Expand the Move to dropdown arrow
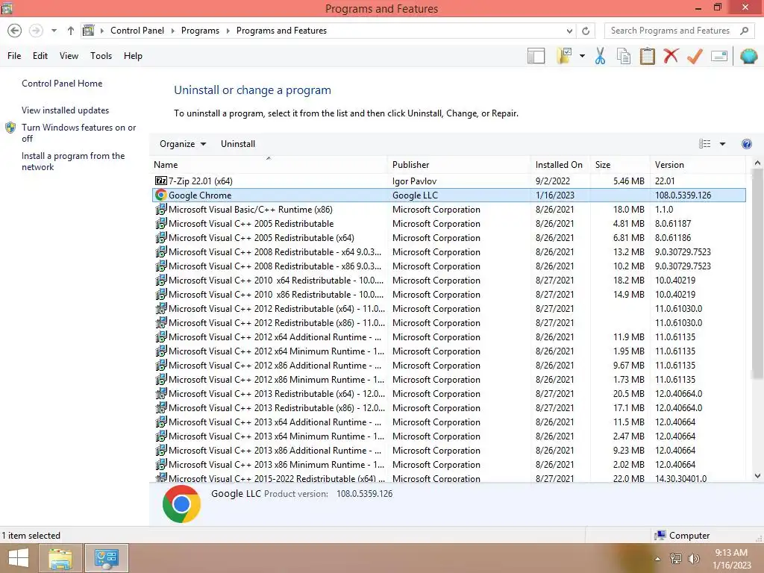The image size is (764, 573). (582, 56)
